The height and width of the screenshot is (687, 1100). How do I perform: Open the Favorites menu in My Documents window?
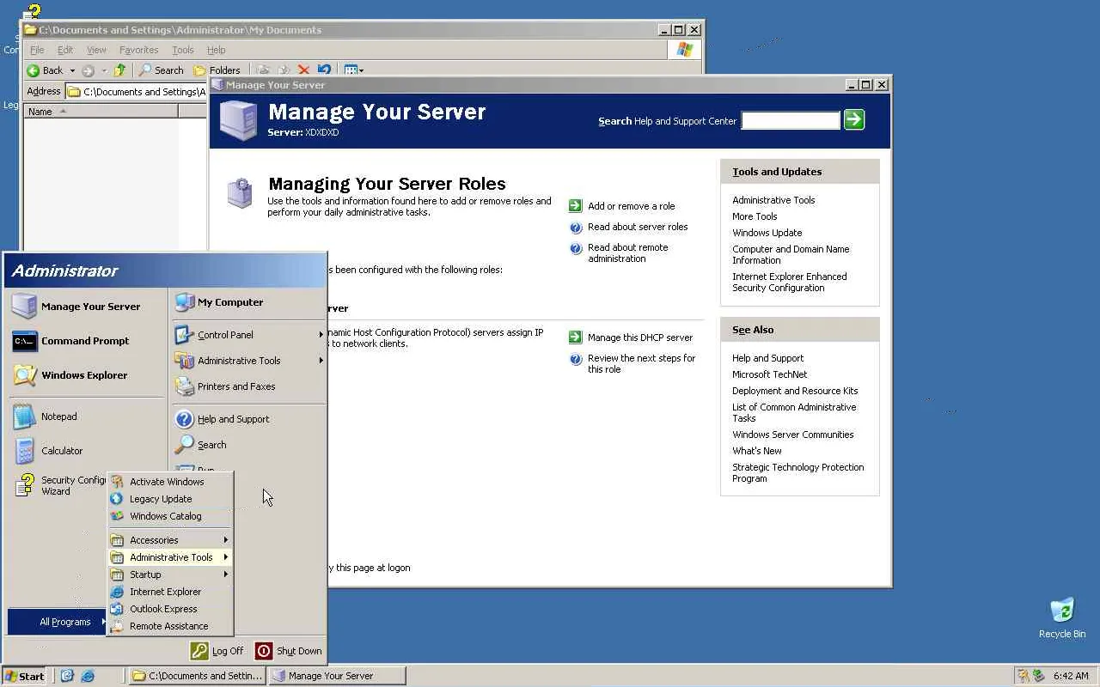tap(138, 50)
